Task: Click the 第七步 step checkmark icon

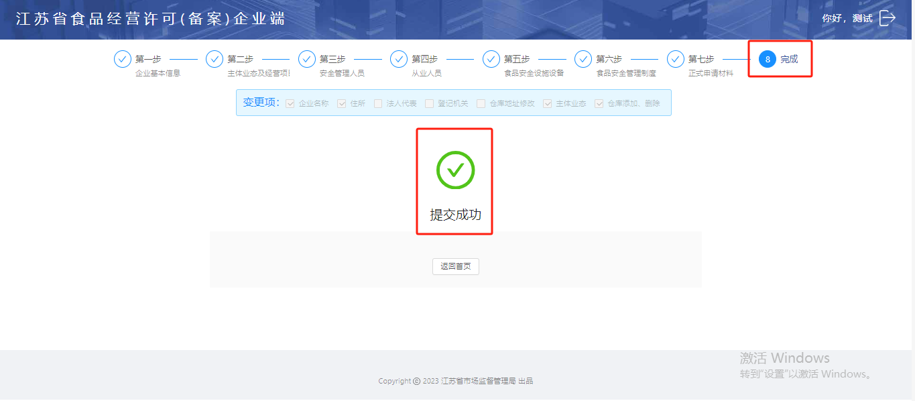Action: (x=675, y=59)
